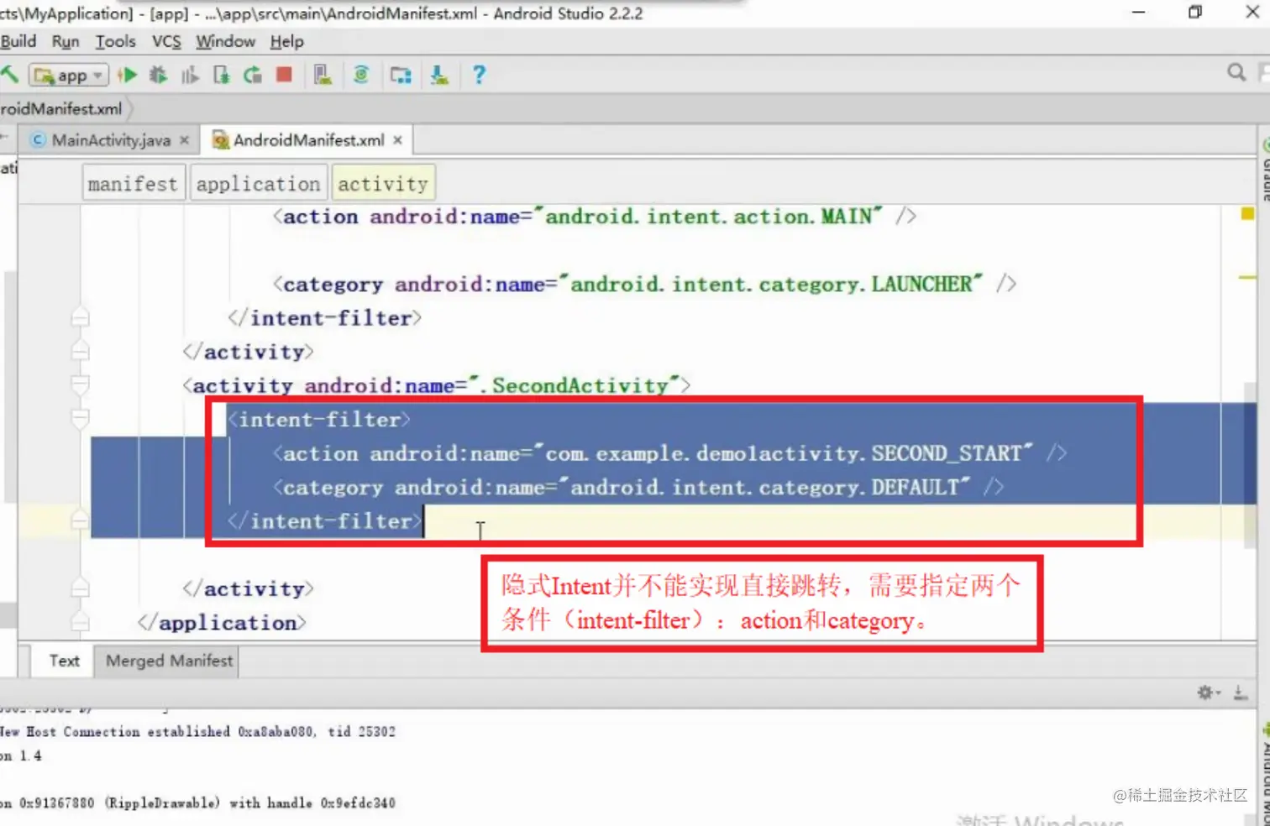Screen dimensions: 1270x826
Task: Close the AndroidManifest.xml tab
Action: click(x=398, y=140)
